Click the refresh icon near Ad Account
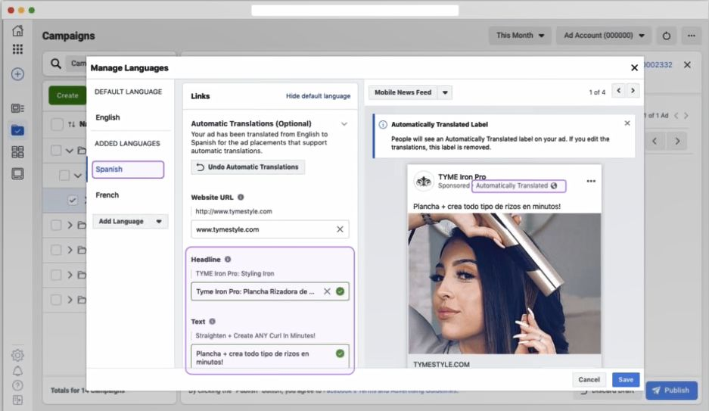709x411 pixels. (x=666, y=36)
